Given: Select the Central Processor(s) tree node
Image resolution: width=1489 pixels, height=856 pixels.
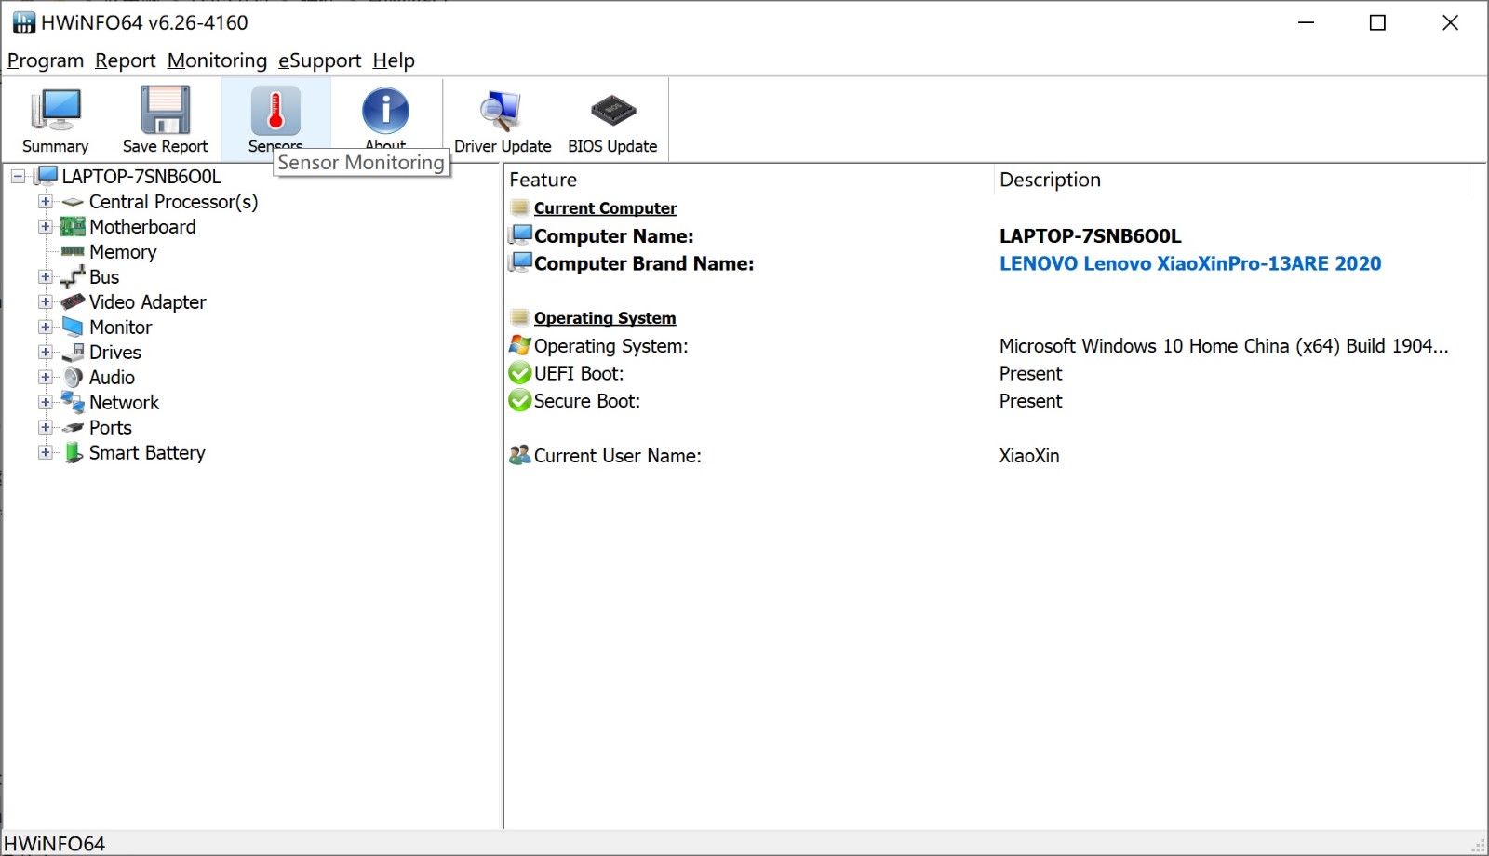Looking at the screenshot, I should [173, 202].
